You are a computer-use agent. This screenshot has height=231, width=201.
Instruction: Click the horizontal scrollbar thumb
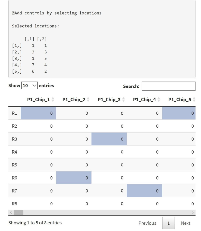[x=19, y=212]
